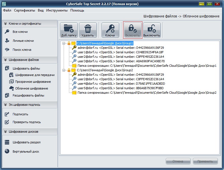Minimize the CyberSafe window

coord(201,4)
